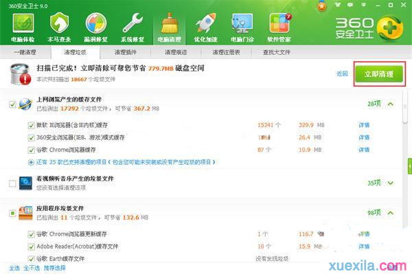The height and width of the screenshot is (274, 412).
Task: Switch to the 查找大文件 tab
Action: pyautogui.click(x=277, y=52)
